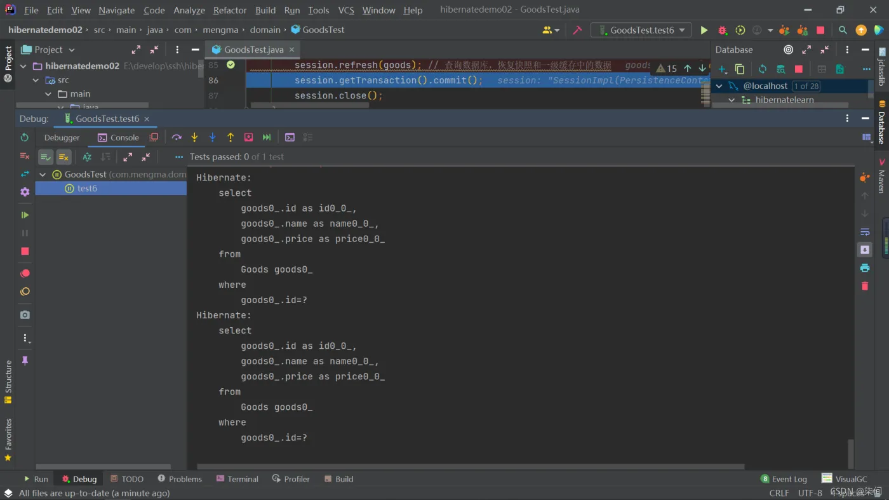Viewport: 889px width, 500px height.
Task: Open the Problems tool window
Action: coord(180,479)
